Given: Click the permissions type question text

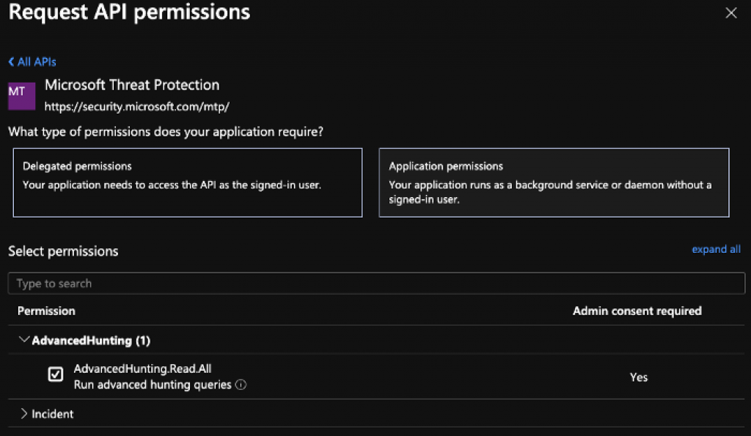Looking at the screenshot, I should tap(166, 132).
